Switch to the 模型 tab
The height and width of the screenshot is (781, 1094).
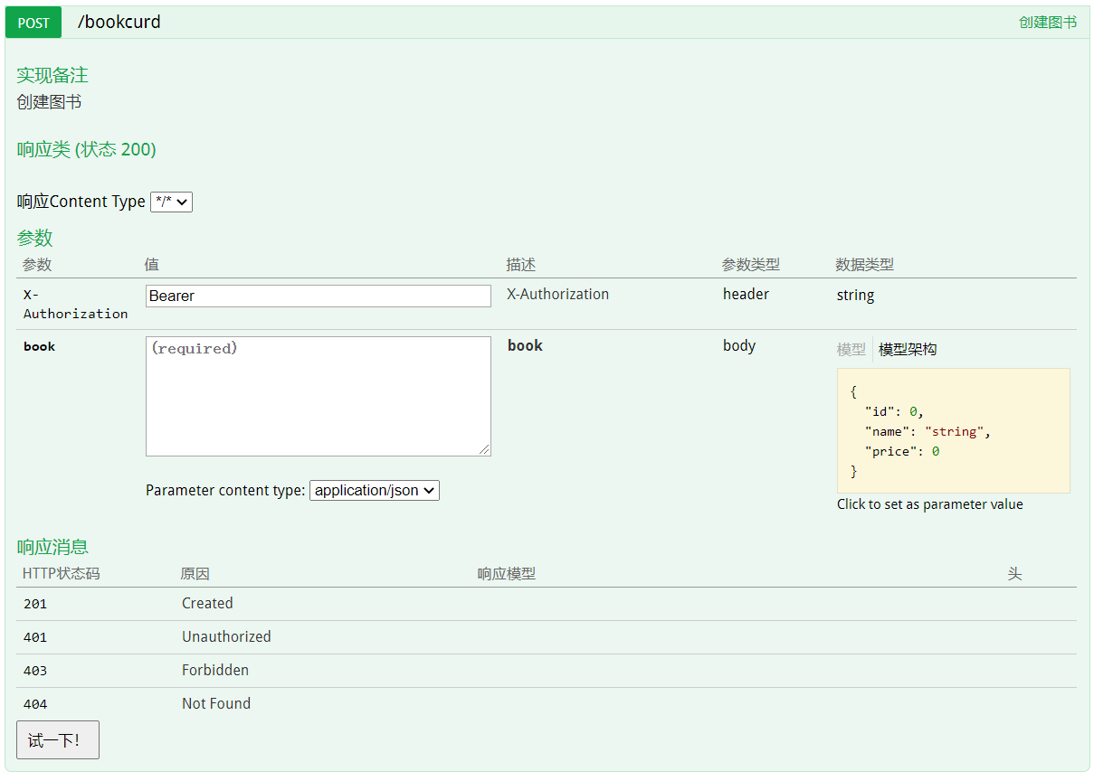851,349
